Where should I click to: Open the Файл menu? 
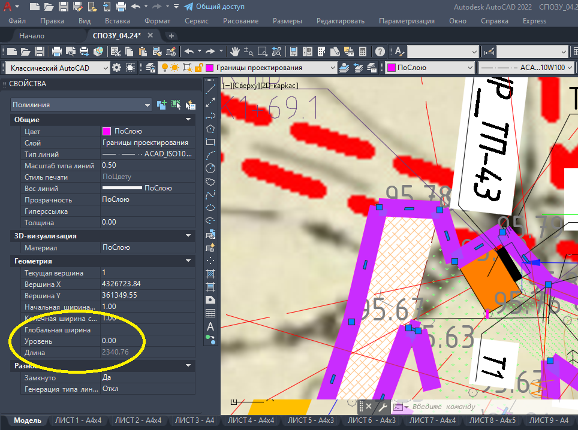[x=17, y=21]
